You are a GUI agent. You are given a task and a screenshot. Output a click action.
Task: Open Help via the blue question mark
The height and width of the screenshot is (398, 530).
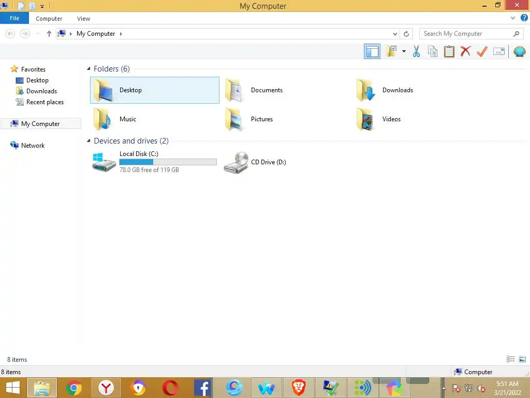[x=524, y=18]
